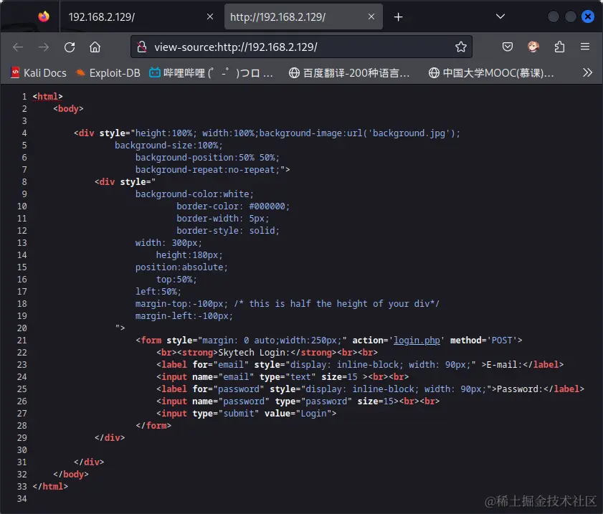Open the 哔哩哔哩 bookmark
This screenshot has height=514, width=603.
(211, 72)
